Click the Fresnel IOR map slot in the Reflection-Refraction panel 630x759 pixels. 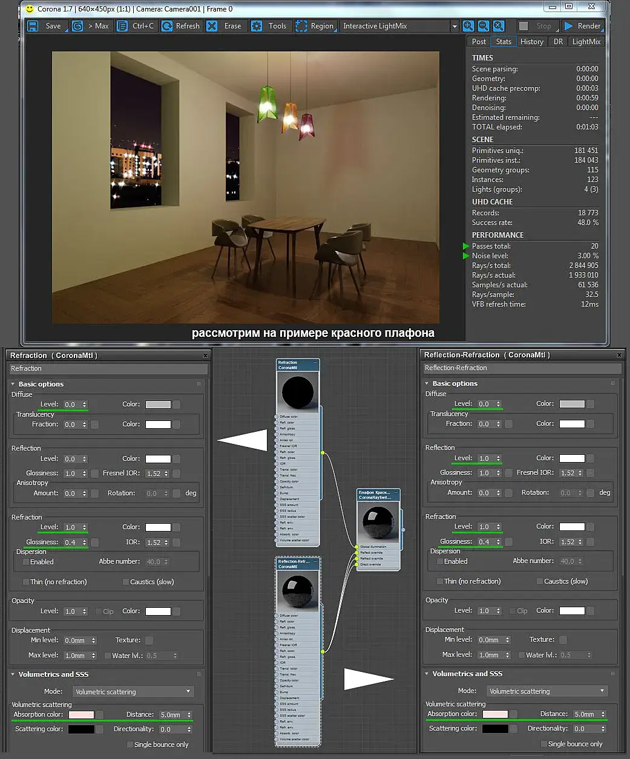pyautogui.click(x=591, y=473)
